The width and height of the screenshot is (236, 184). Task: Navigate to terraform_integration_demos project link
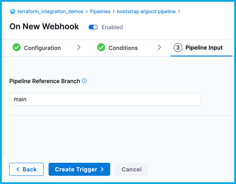[x=50, y=12]
